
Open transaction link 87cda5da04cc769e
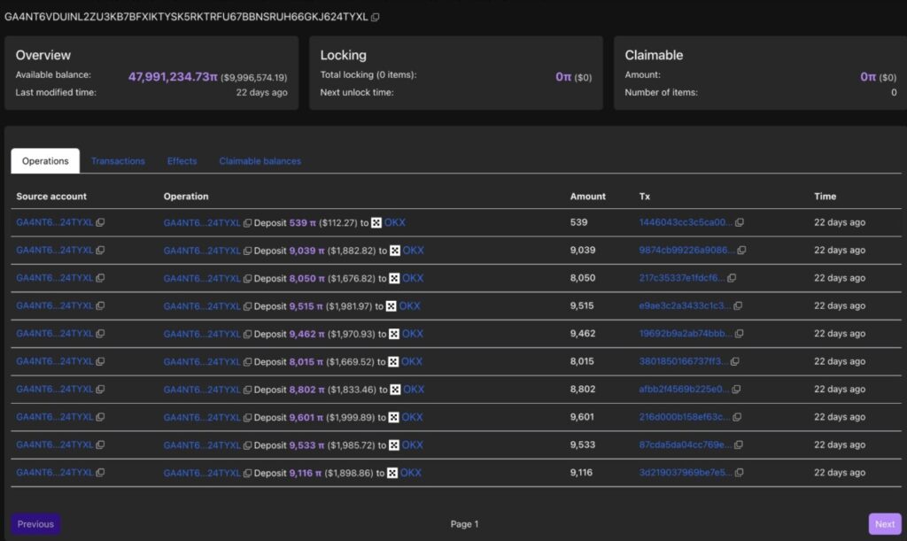[x=686, y=444]
